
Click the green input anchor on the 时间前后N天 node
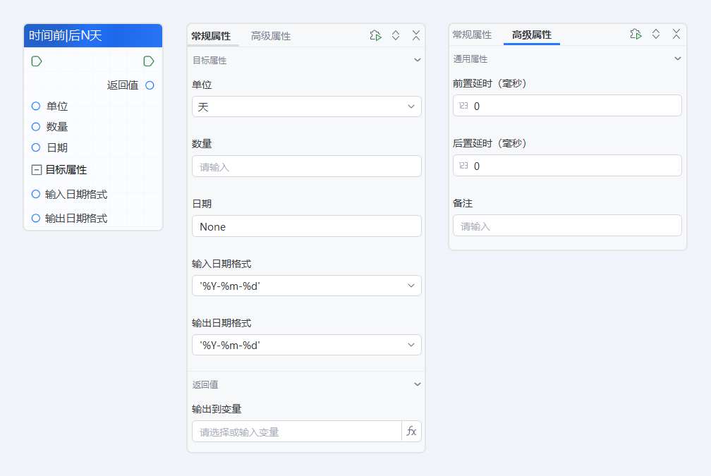point(36,61)
